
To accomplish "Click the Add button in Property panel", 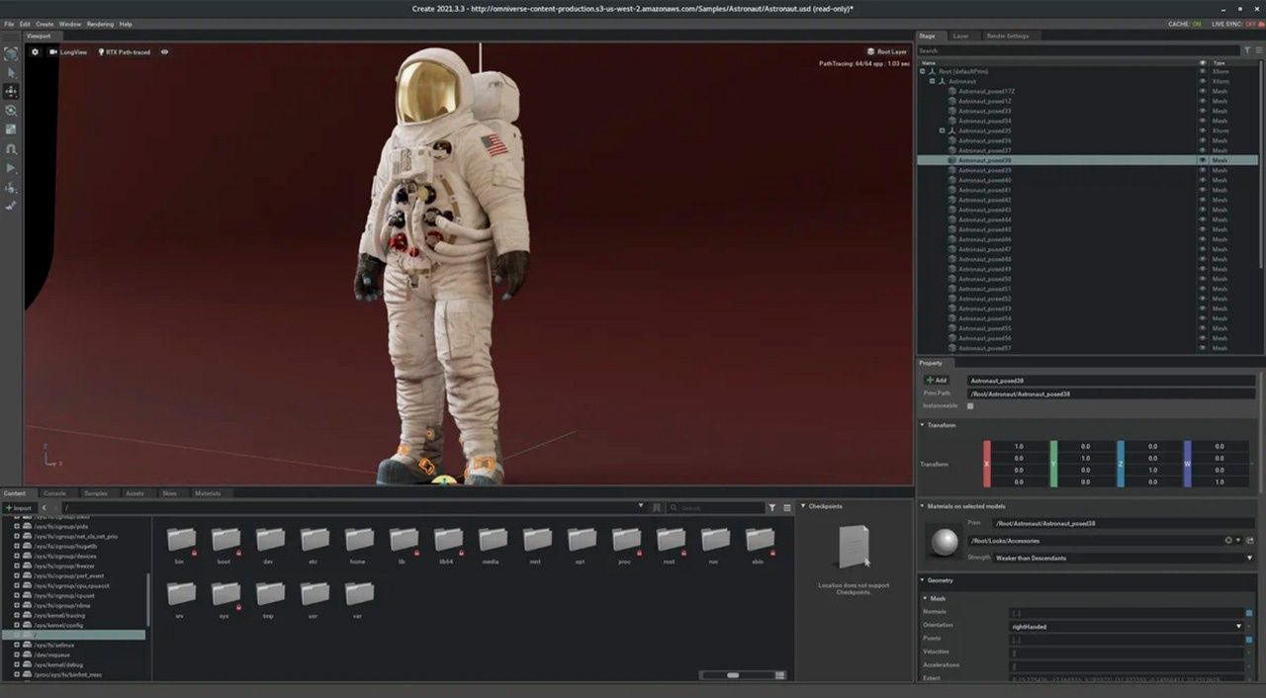I will (x=936, y=380).
